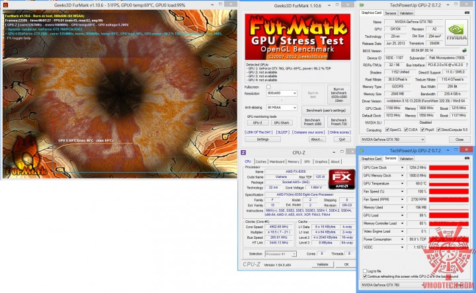Image resolution: width=476 pixels, height=293 pixels.
Task: Maximize the FurMark burn-in test window
Action: [x=220, y=4]
